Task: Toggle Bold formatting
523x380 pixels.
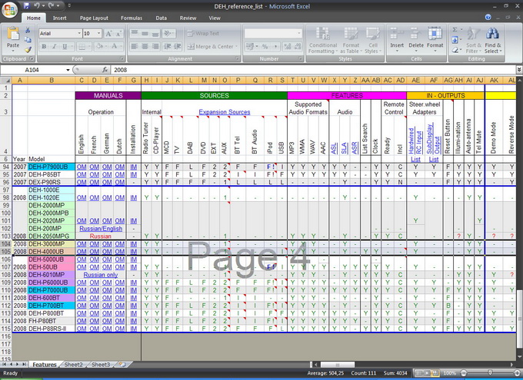Action: pyautogui.click(x=44, y=47)
